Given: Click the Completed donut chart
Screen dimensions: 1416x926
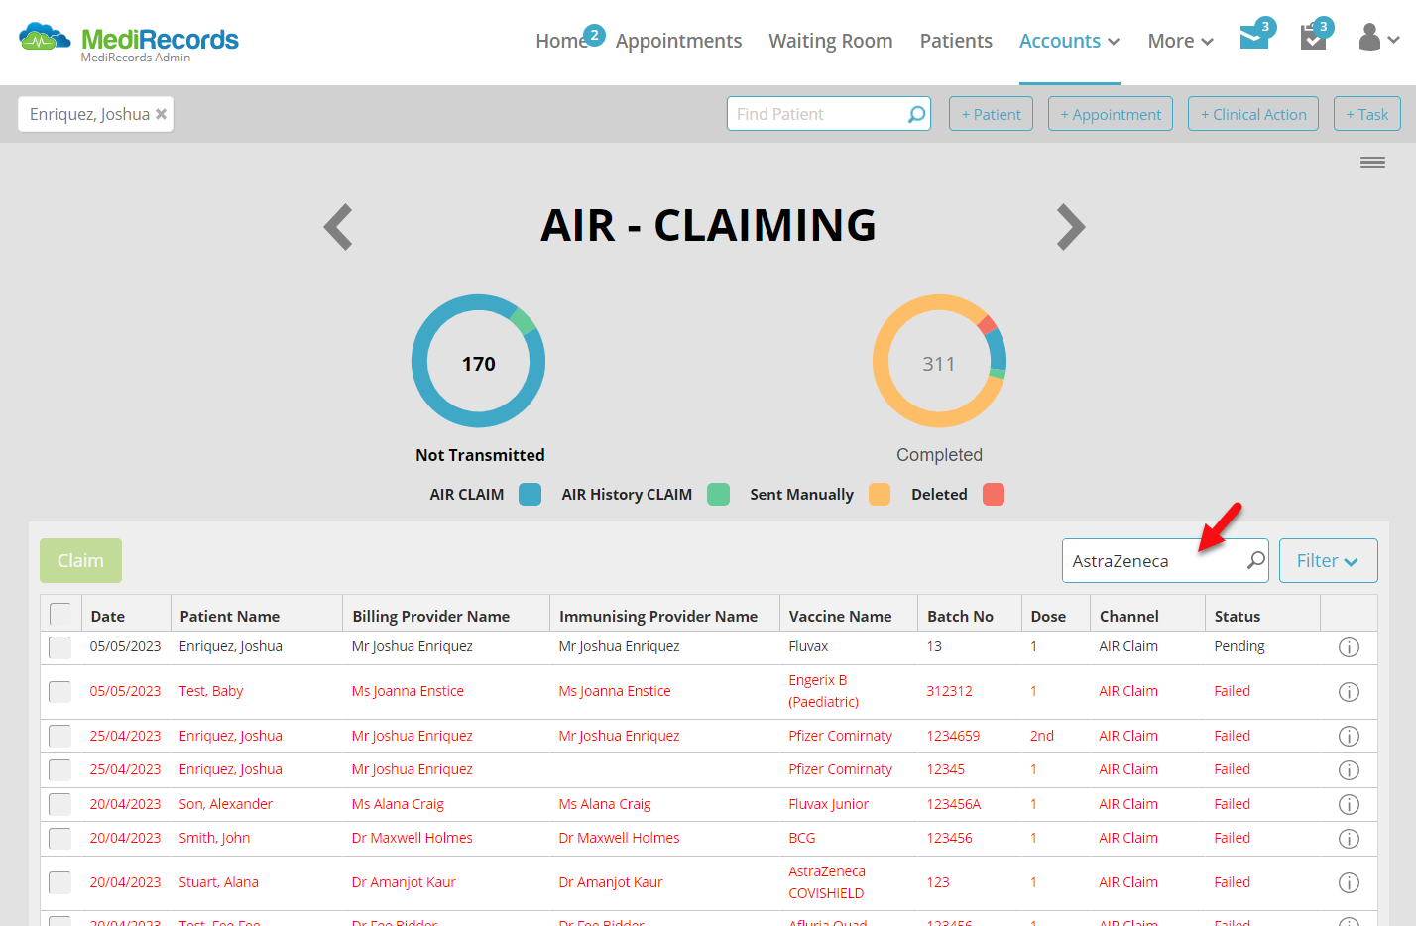Looking at the screenshot, I should [x=939, y=362].
